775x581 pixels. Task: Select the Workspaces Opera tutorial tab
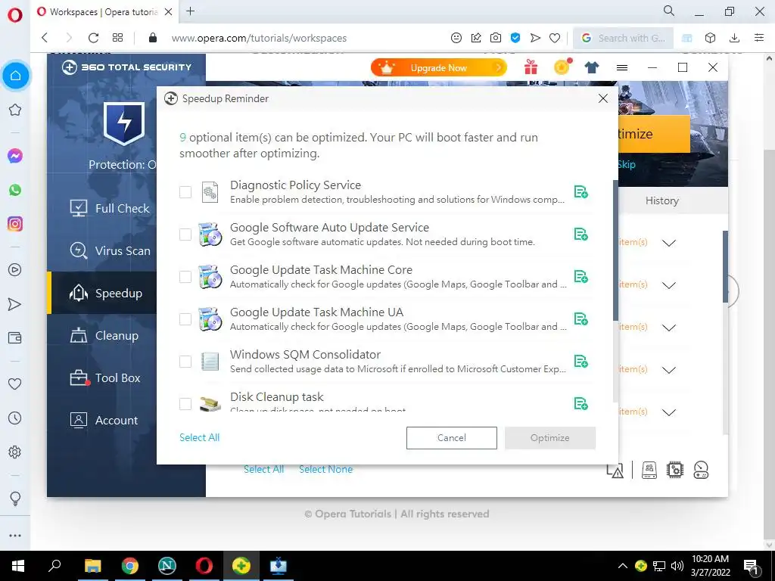pyautogui.click(x=104, y=12)
